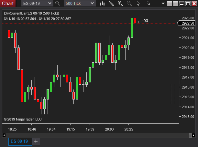Click the DtwCurrentBar indicator label
Screen dimensions: 198x147
[x=31, y=13]
